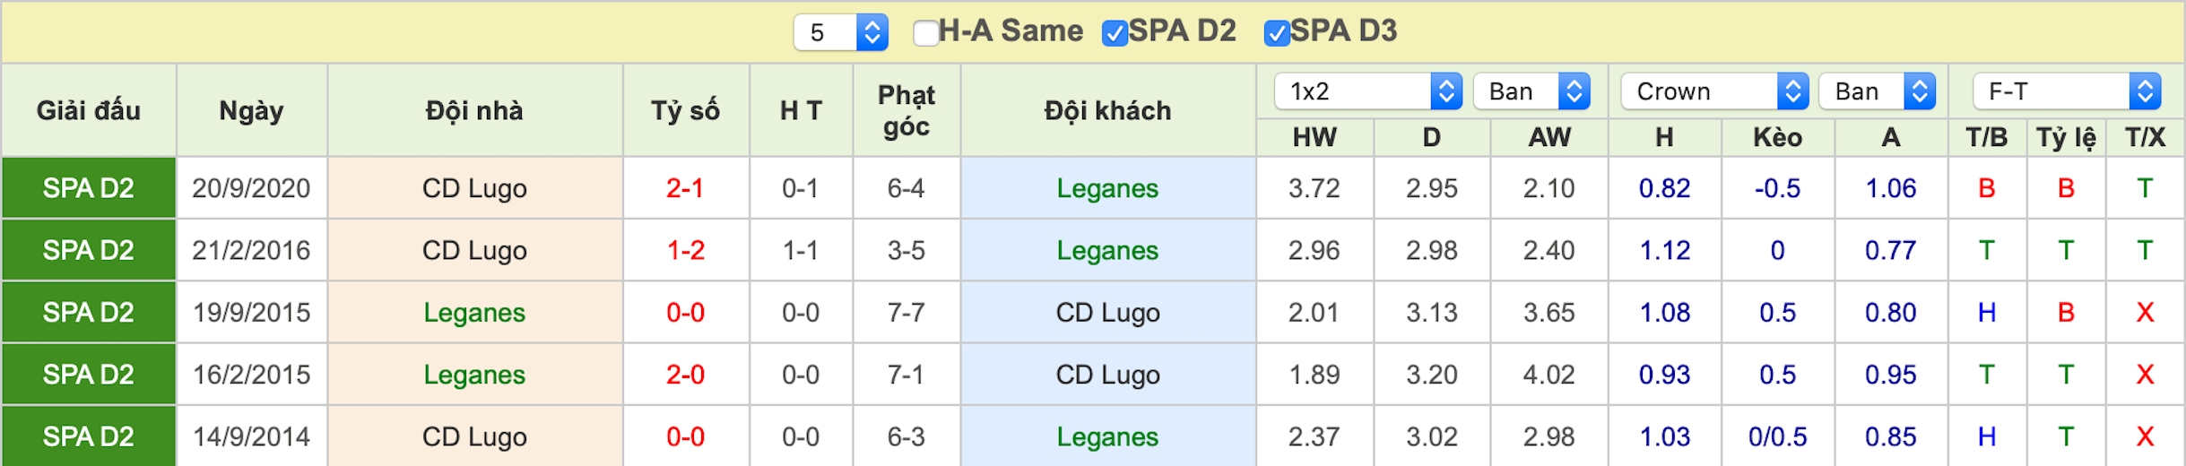Viewport: 2186px width, 466px height.
Task: Open the CD Lugo link in 21/2/2016 row
Action: (x=474, y=250)
